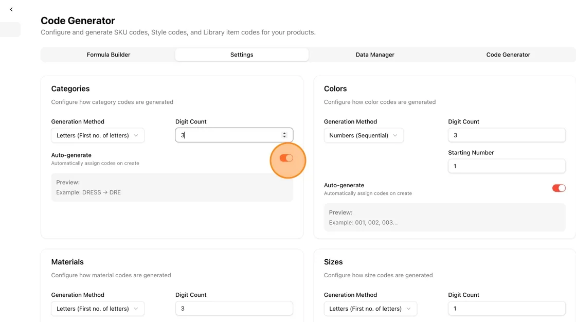Click the 'Materials' section title
The height and width of the screenshot is (322, 576).
(x=67, y=262)
